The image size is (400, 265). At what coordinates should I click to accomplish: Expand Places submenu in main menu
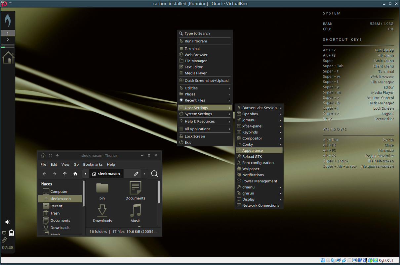coord(205,94)
